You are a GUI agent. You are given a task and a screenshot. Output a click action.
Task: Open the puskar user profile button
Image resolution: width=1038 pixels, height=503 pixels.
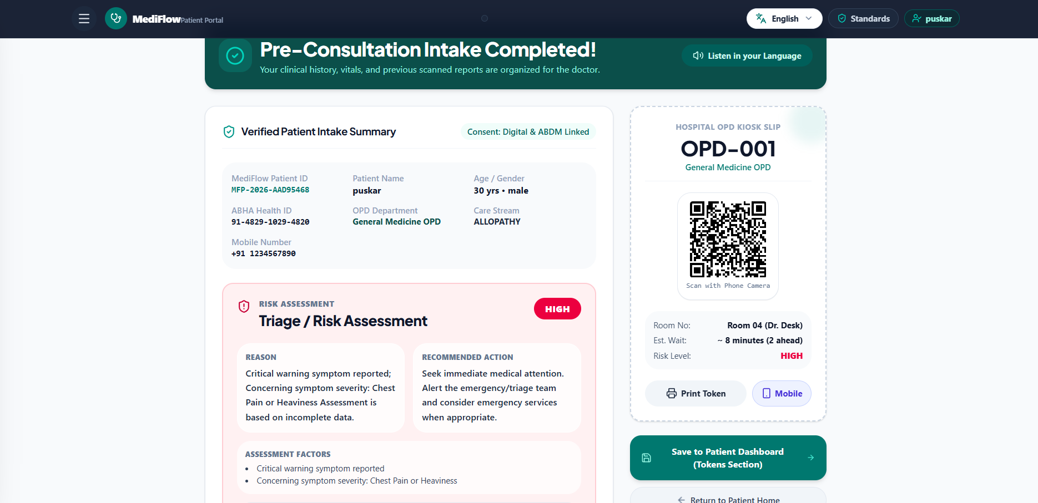pos(932,18)
